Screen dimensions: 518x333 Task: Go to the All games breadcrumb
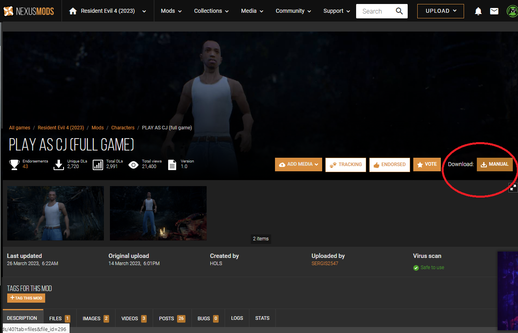pos(20,128)
